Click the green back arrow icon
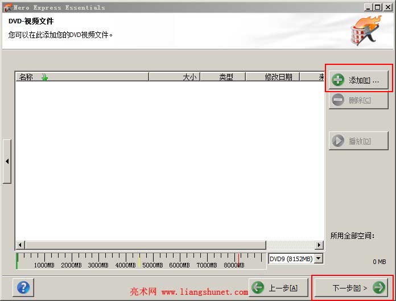Image resolution: width=396 pixels, height=301 pixels. [258, 287]
